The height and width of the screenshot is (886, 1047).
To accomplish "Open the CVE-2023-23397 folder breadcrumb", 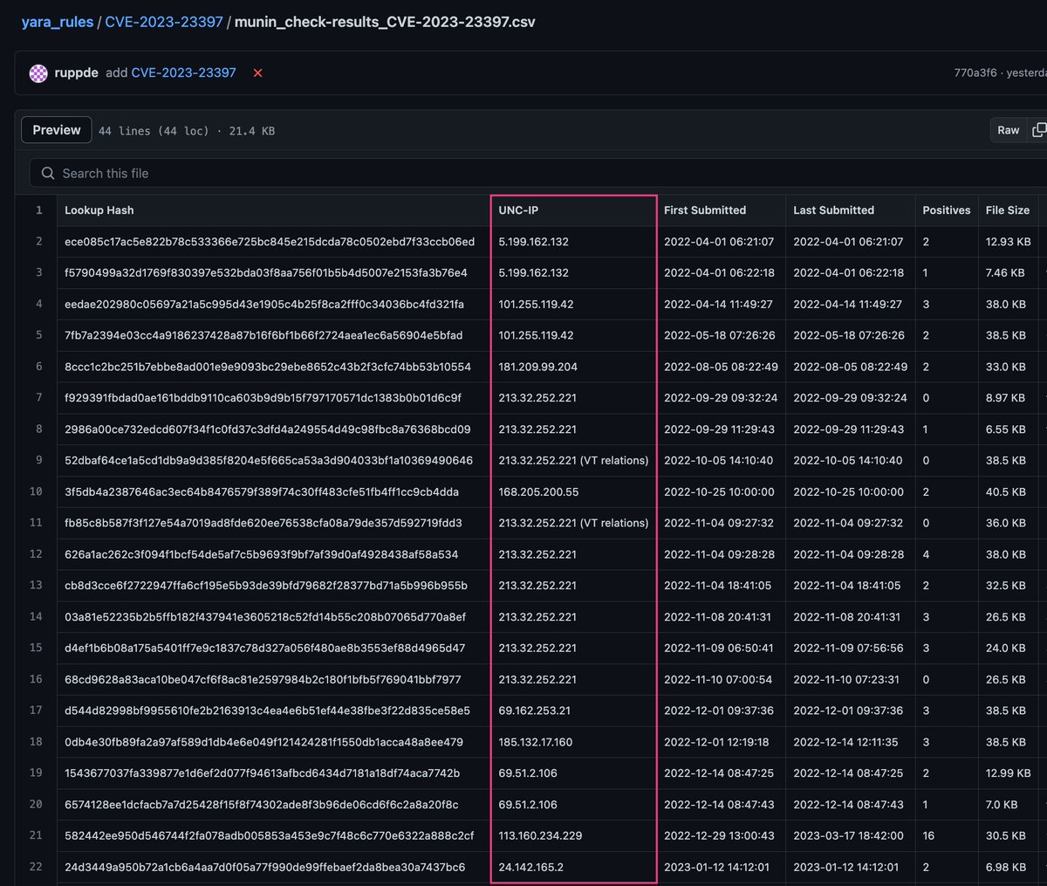I will point(164,22).
